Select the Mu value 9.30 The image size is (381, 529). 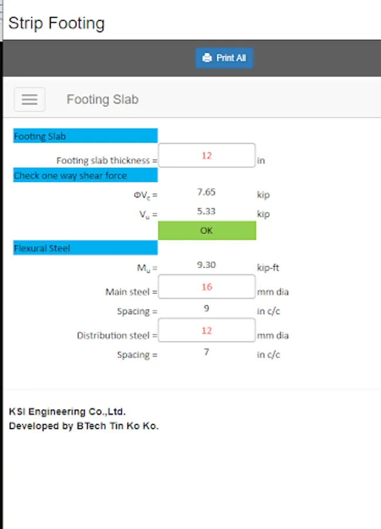pyautogui.click(x=207, y=265)
